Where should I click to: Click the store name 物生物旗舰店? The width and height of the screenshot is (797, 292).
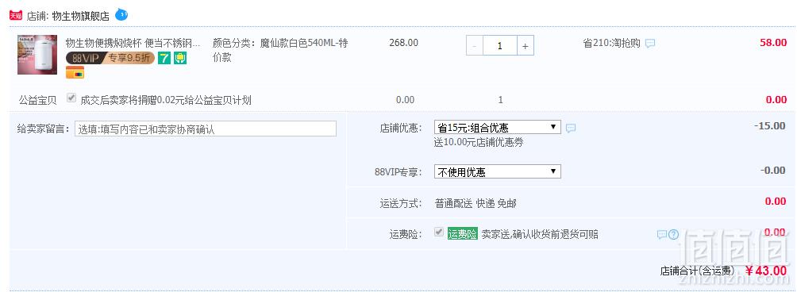tap(81, 16)
